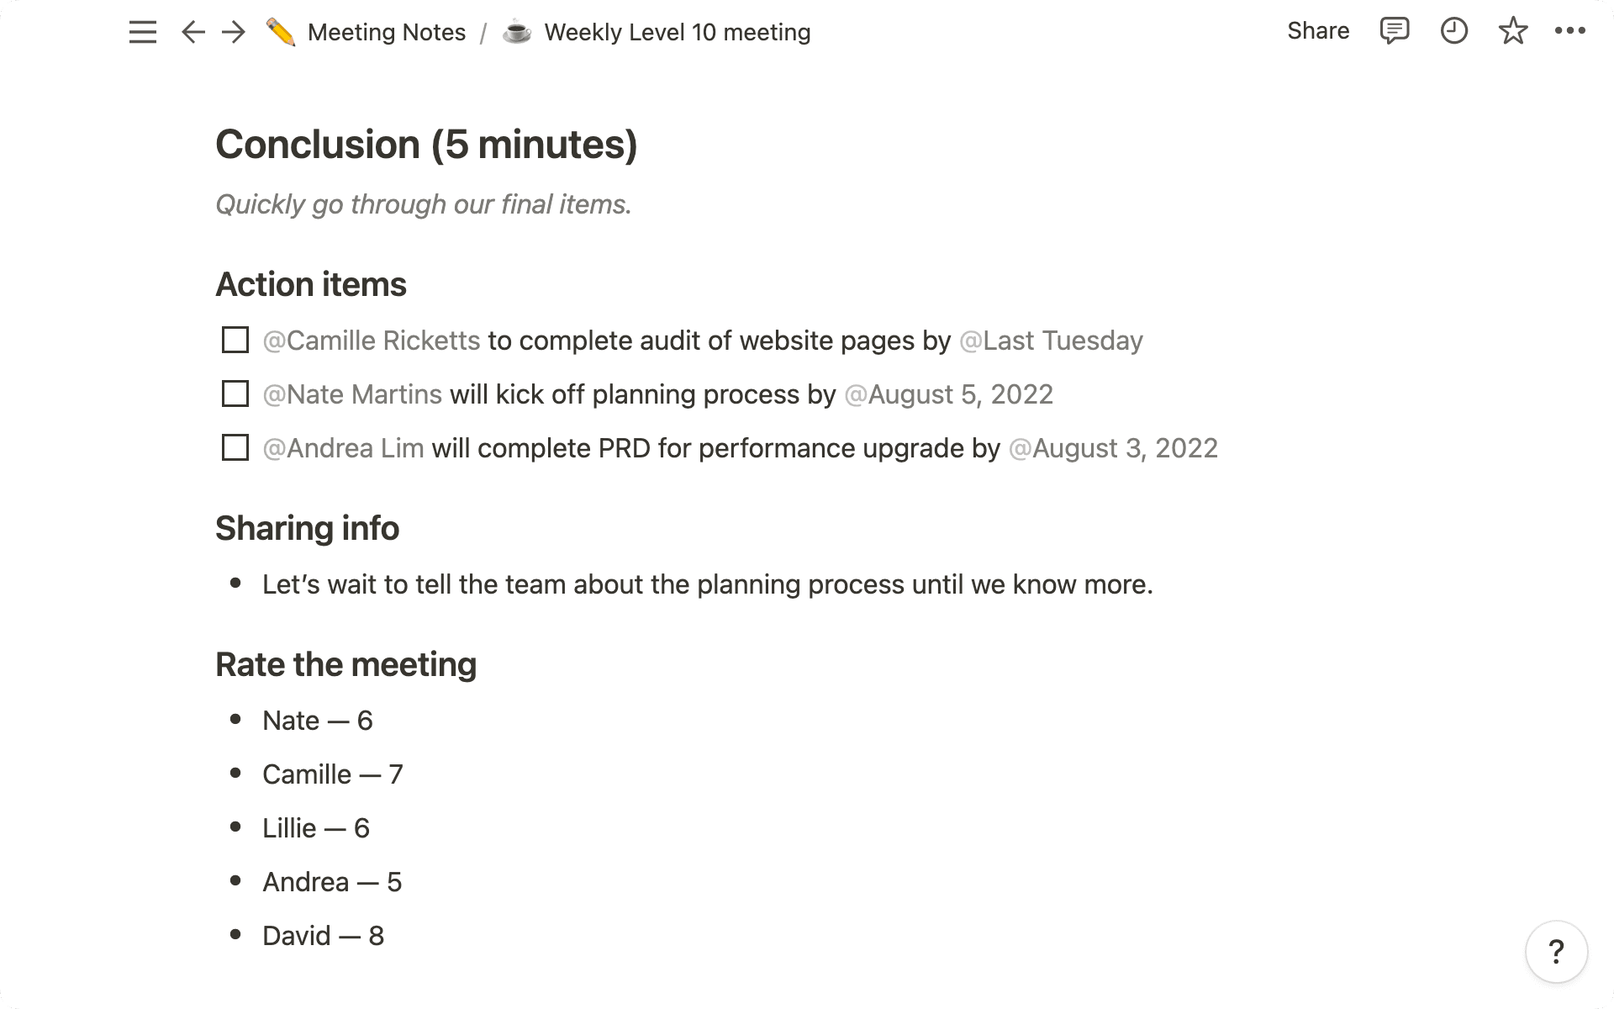The width and height of the screenshot is (1614, 1009).
Task: Open the sidebar hamburger menu
Action: [142, 31]
